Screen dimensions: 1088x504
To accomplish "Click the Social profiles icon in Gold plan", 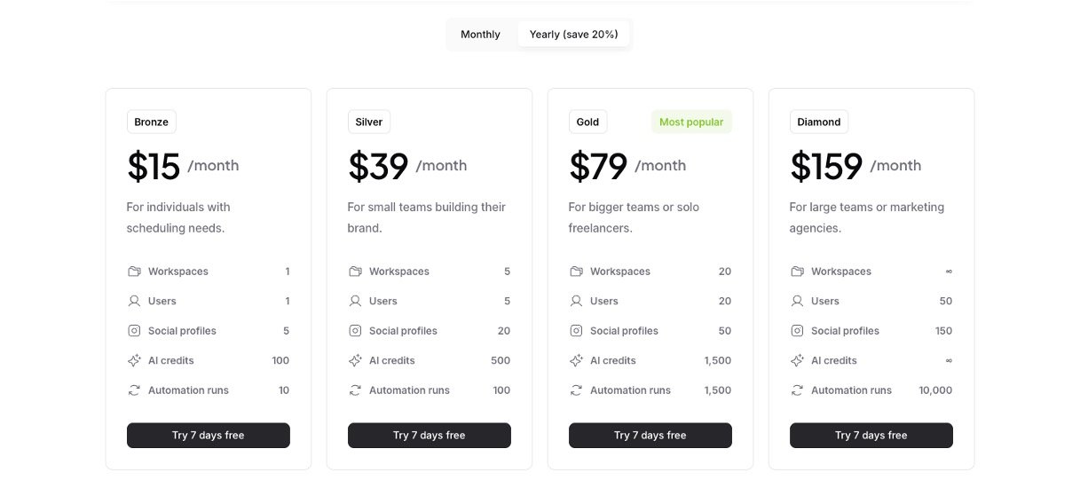I will coord(576,331).
